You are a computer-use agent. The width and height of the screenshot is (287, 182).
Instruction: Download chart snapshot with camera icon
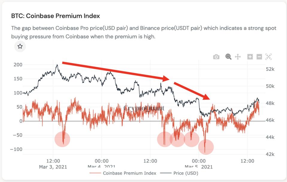point(216,57)
